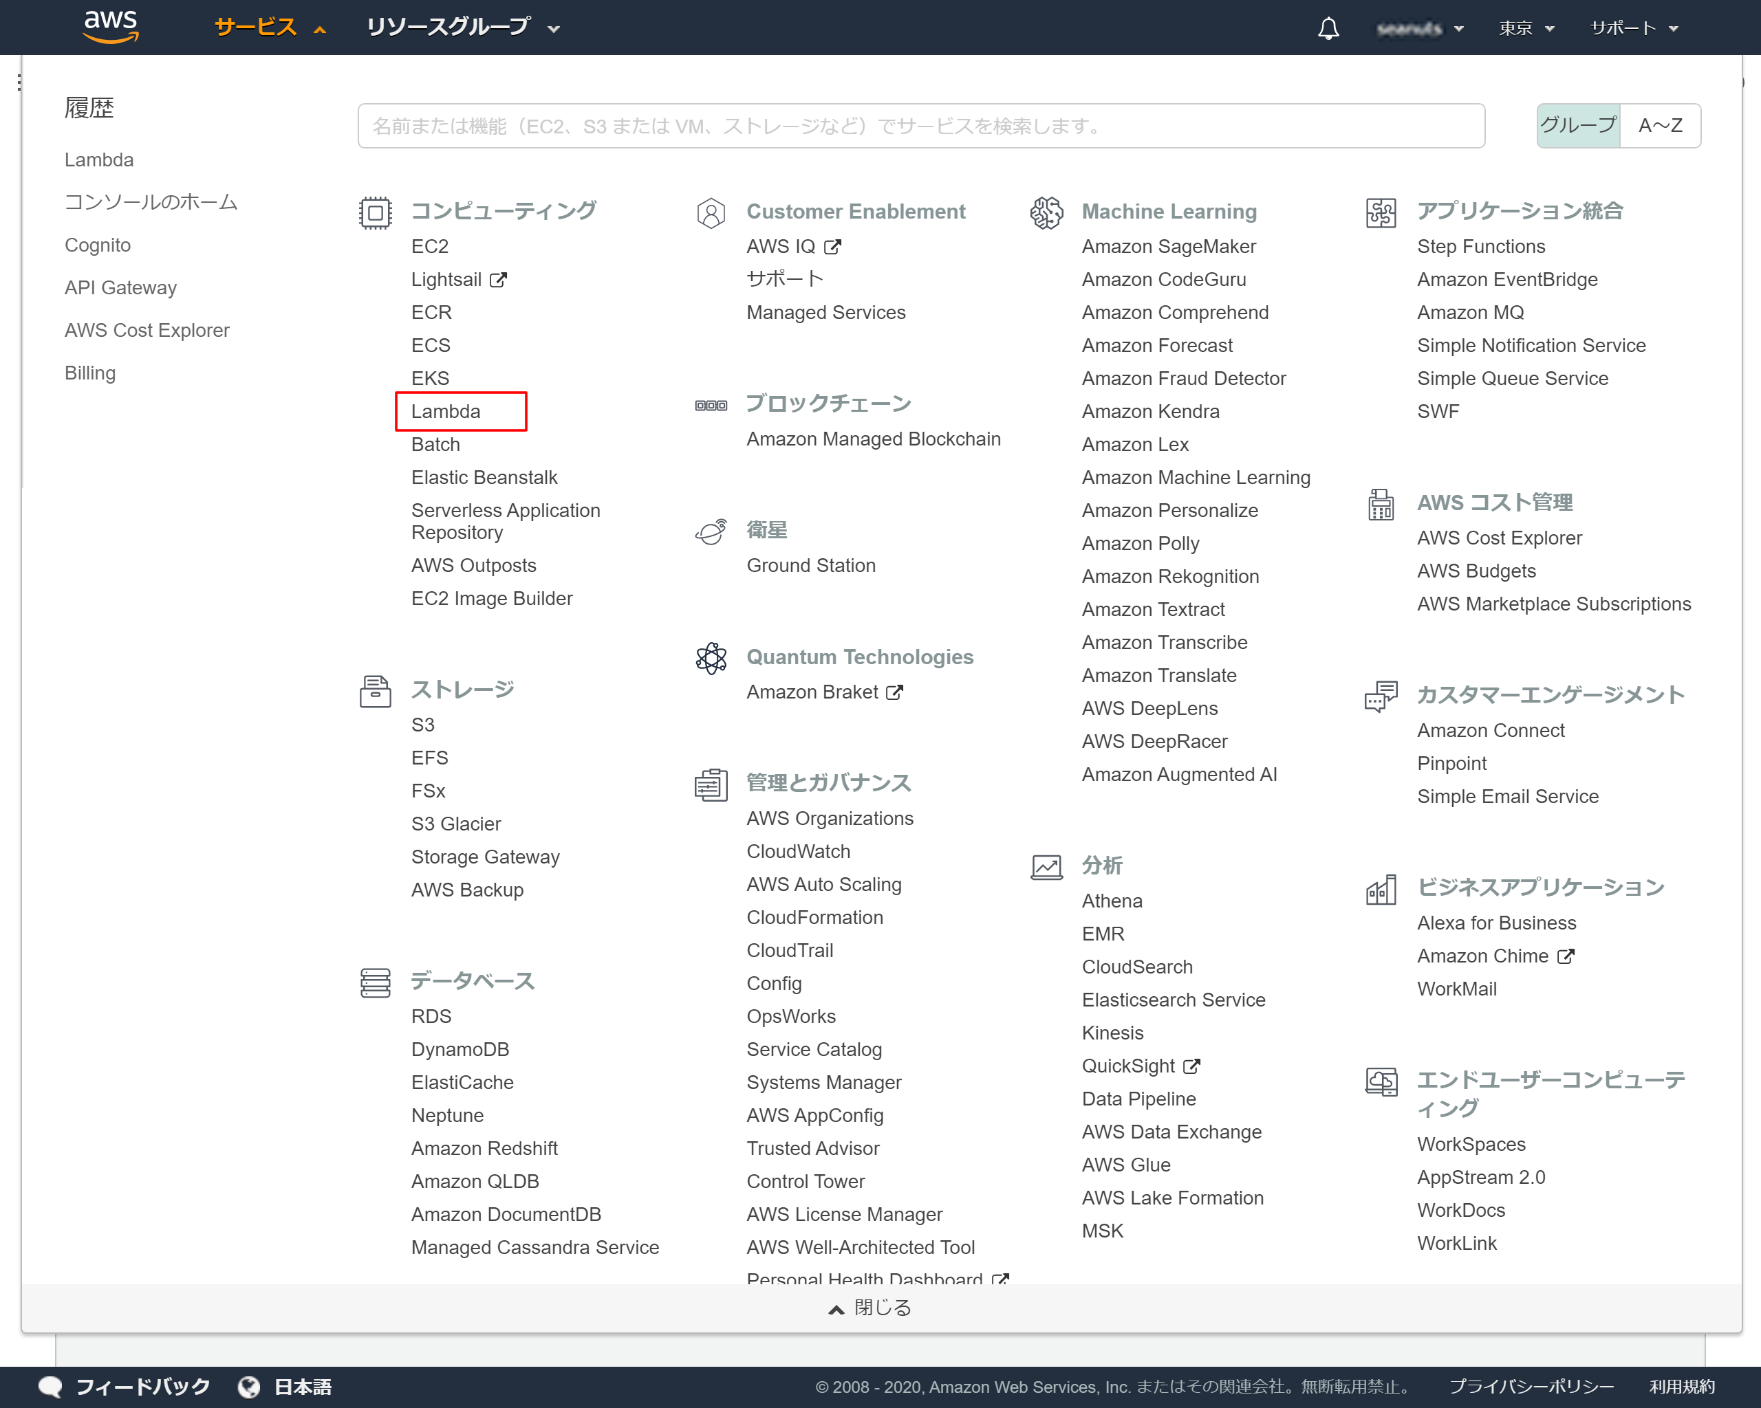Select Cognito from the 履歴 list
1761x1408 pixels.
pos(97,245)
